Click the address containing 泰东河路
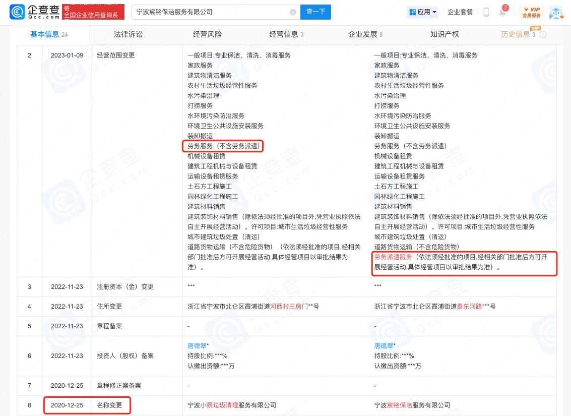The width and height of the screenshot is (571, 416). click(x=435, y=307)
